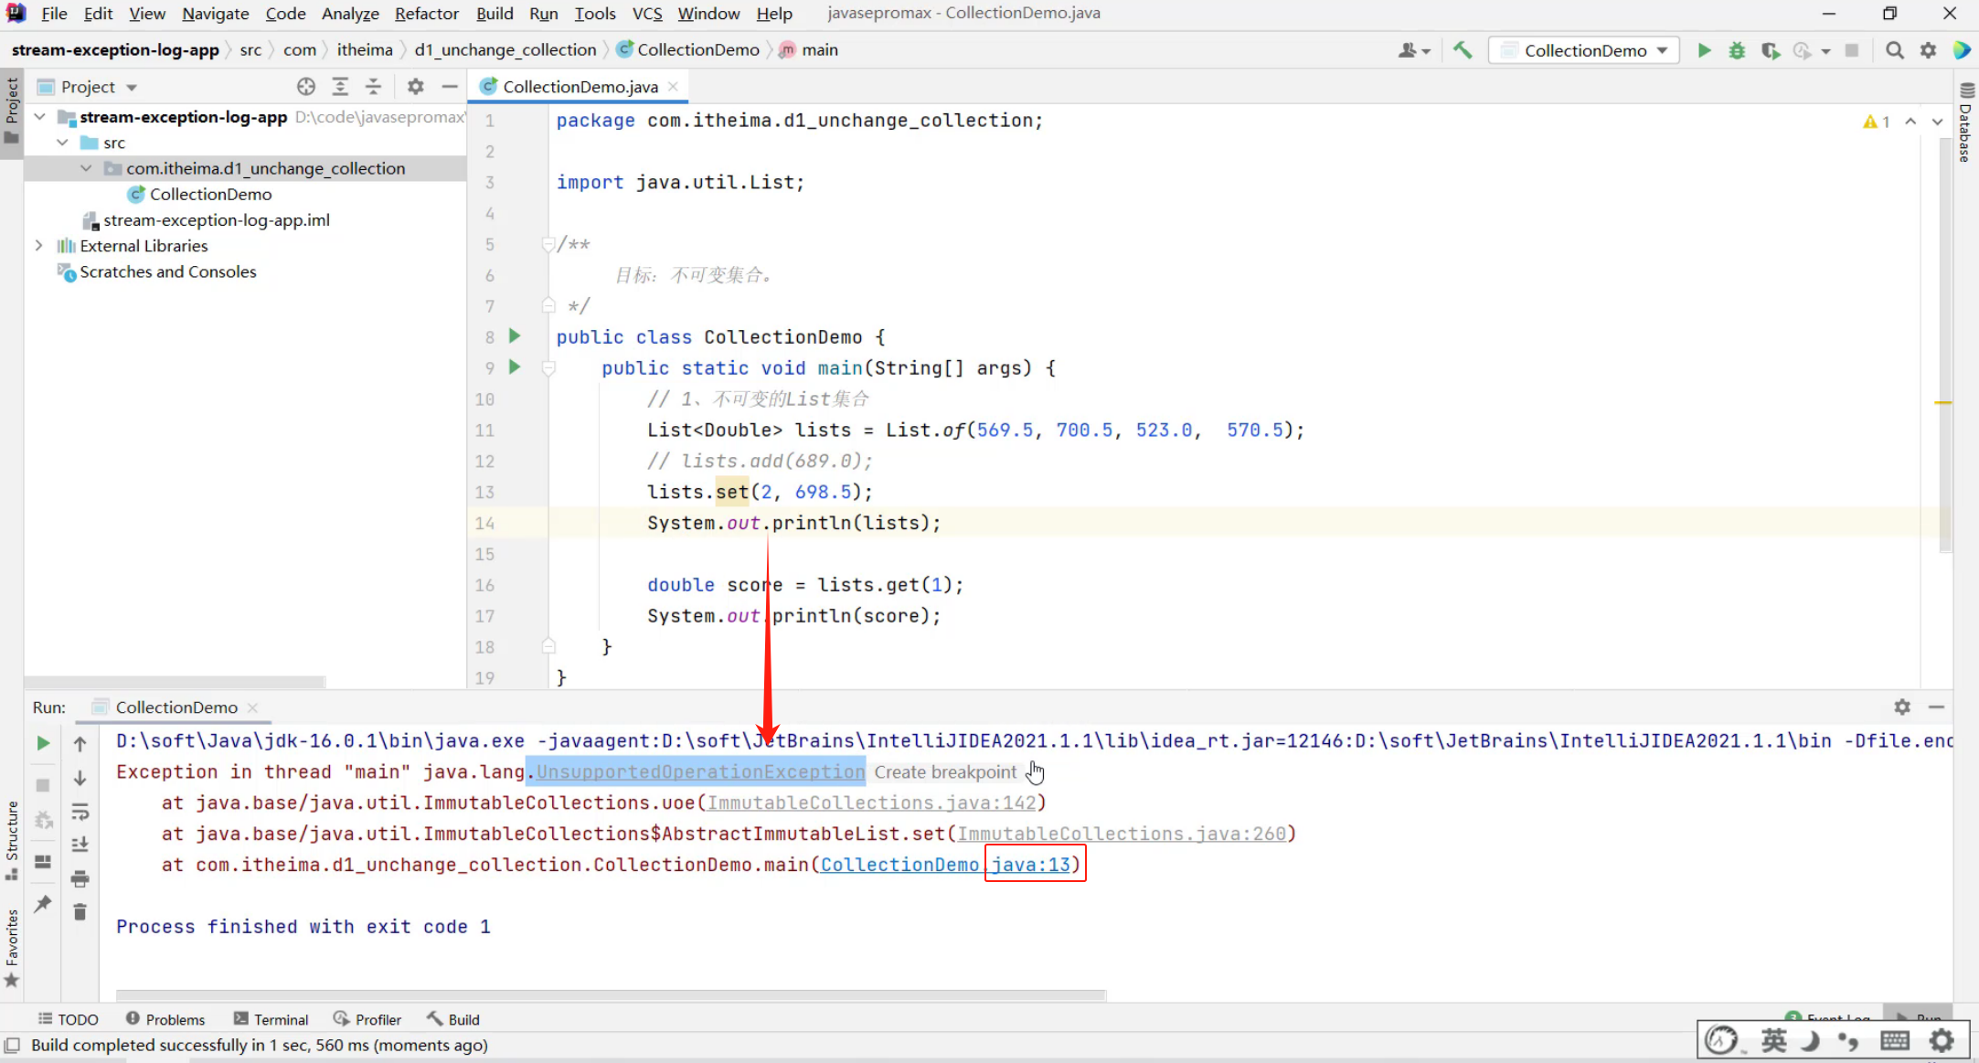
Task: Rerun program in Run panel
Action: coord(43,743)
